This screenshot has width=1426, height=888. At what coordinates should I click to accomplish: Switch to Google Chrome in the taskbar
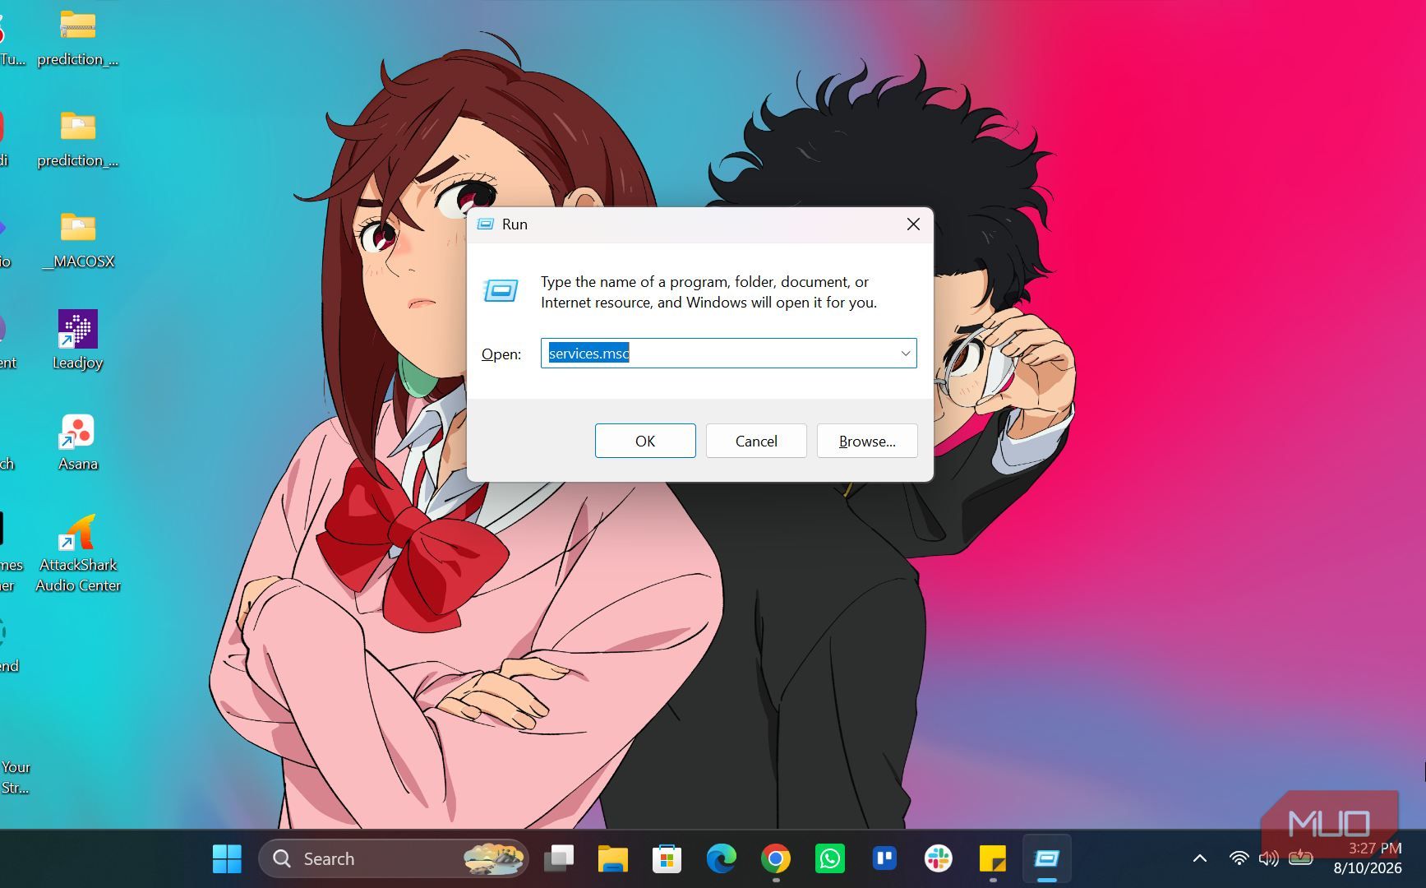pos(775,858)
